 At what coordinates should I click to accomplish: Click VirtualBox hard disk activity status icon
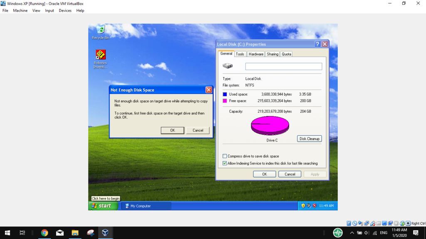coord(349,223)
